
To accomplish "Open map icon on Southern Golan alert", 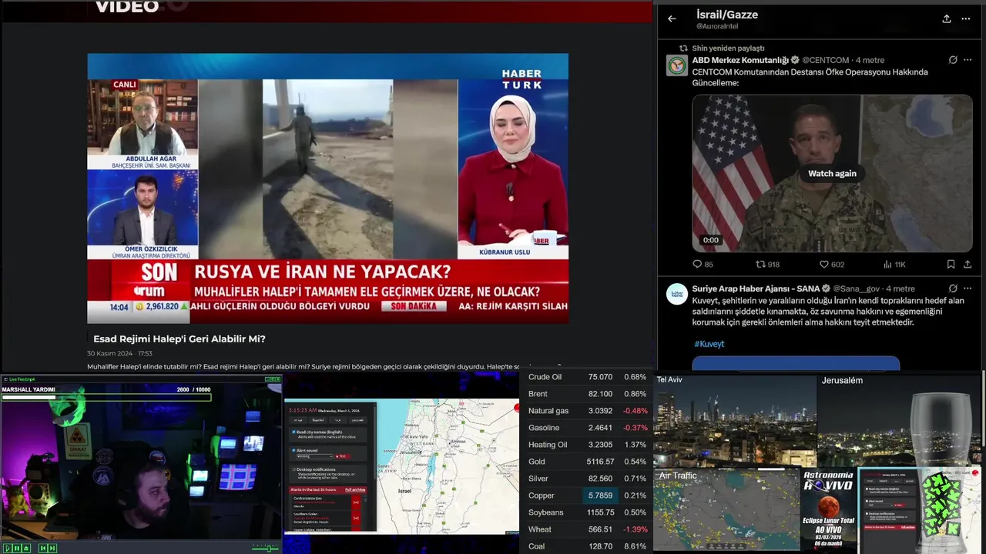I will [356, 518].
